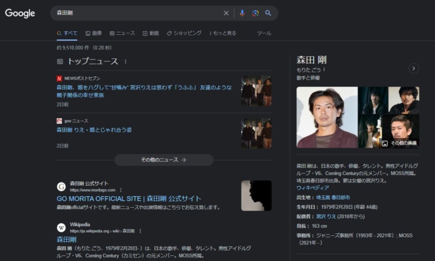Open the NEWSポストセブン article headline

tap(144, 91)
